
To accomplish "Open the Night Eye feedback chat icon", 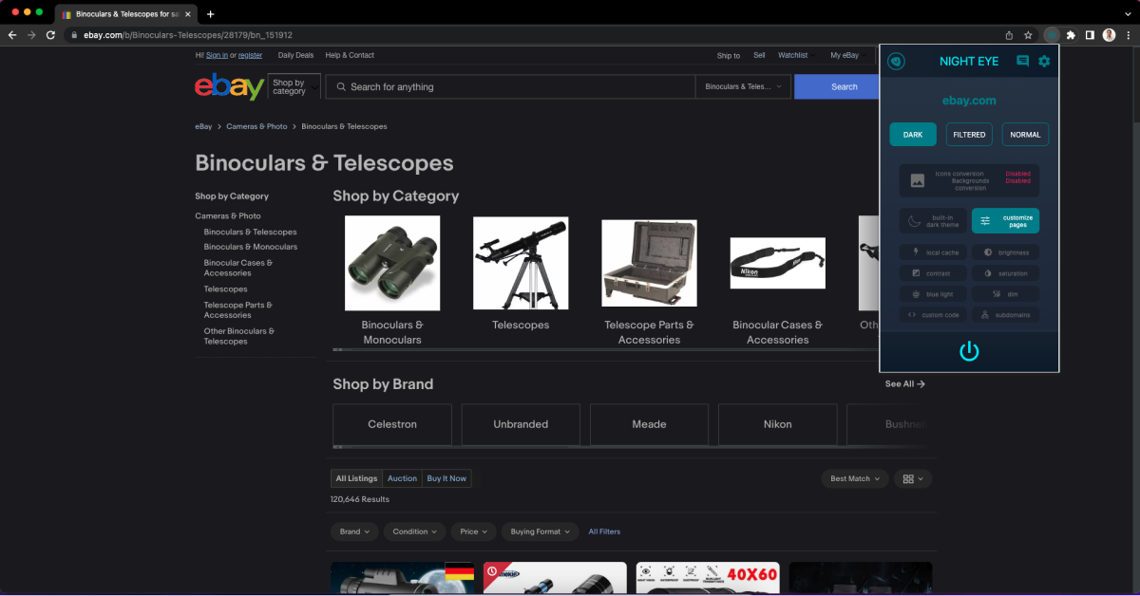I will point(1022,62).
